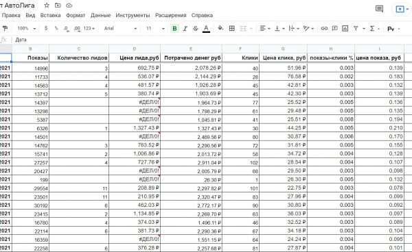Select the цена показа, руб header cell

(x=379, y=58)
